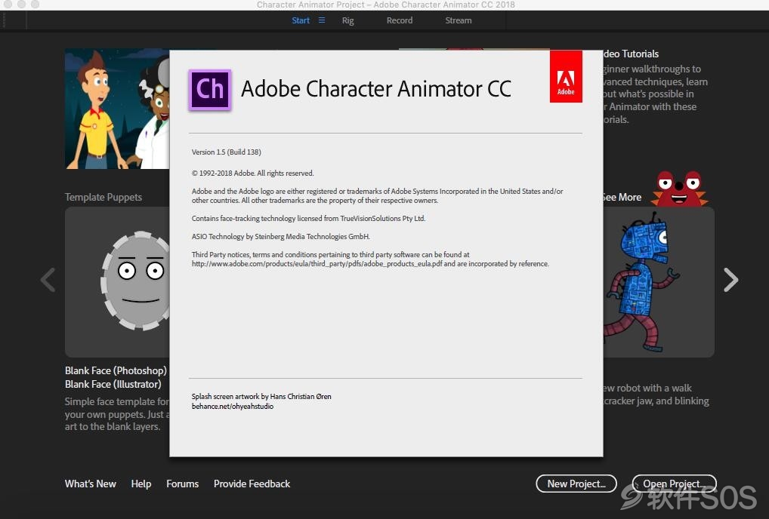The image size is (769, 519).
Task: Open the cartoon characters tutorial thumbnail
Action: click(117, 108)
